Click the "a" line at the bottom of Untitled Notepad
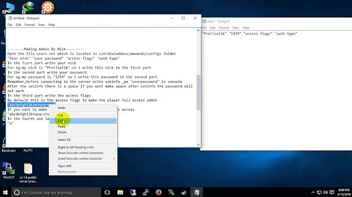The image size is (352, 197). pyautogui.click(x=10, y=123)
